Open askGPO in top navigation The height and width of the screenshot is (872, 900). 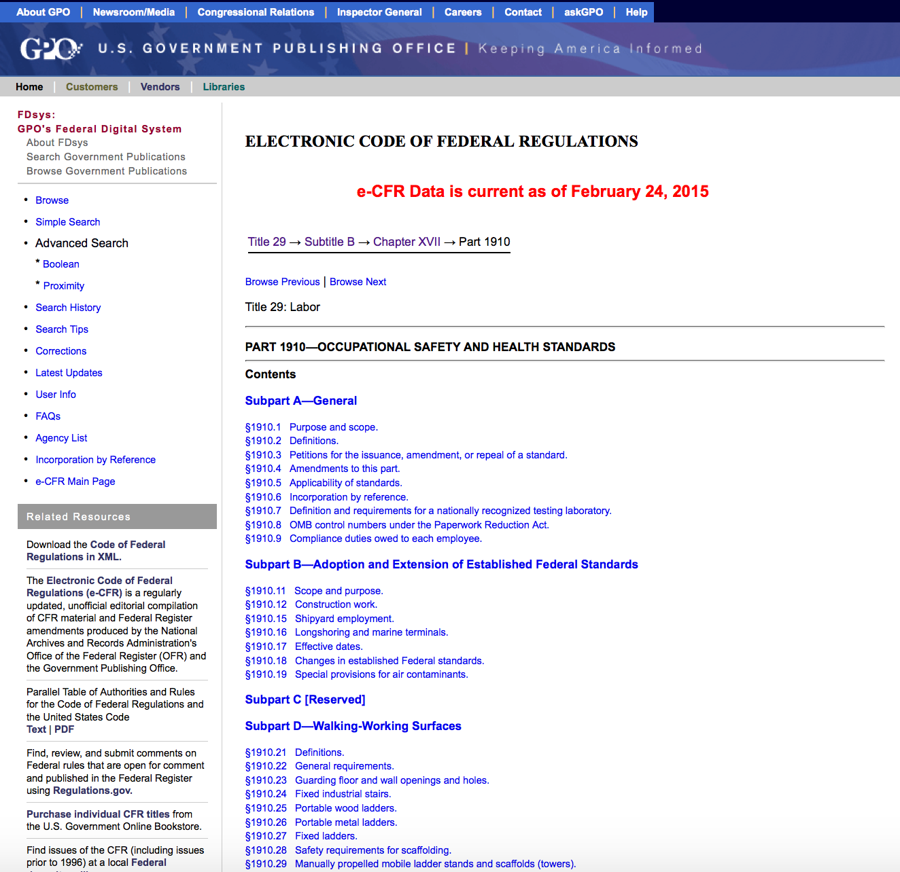point(583,12)
